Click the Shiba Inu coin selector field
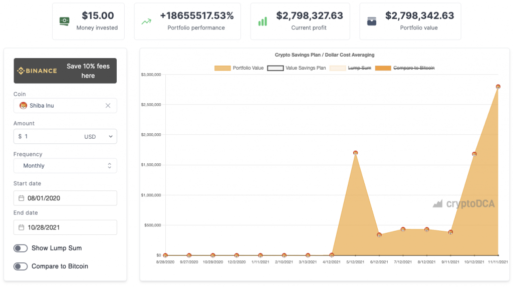513x287 pixels. pos(65,106)
